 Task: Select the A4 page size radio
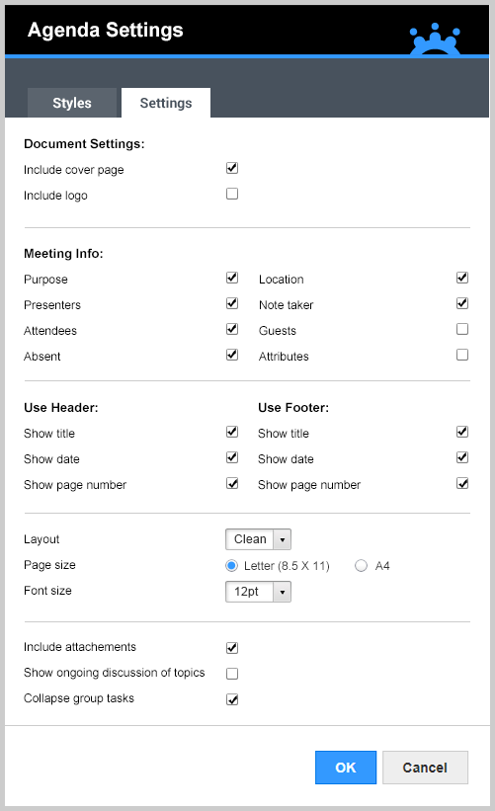(361, 566)
